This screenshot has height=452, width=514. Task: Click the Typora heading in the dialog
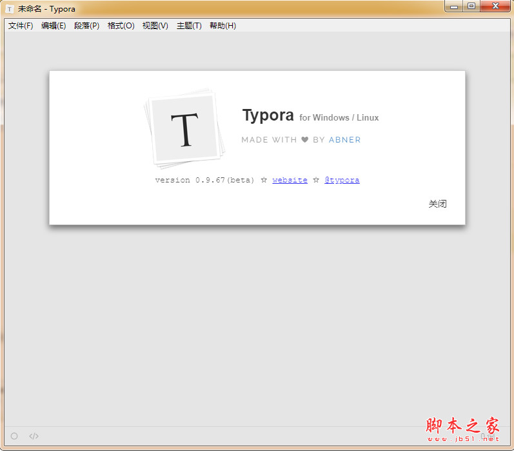(268, 115)
